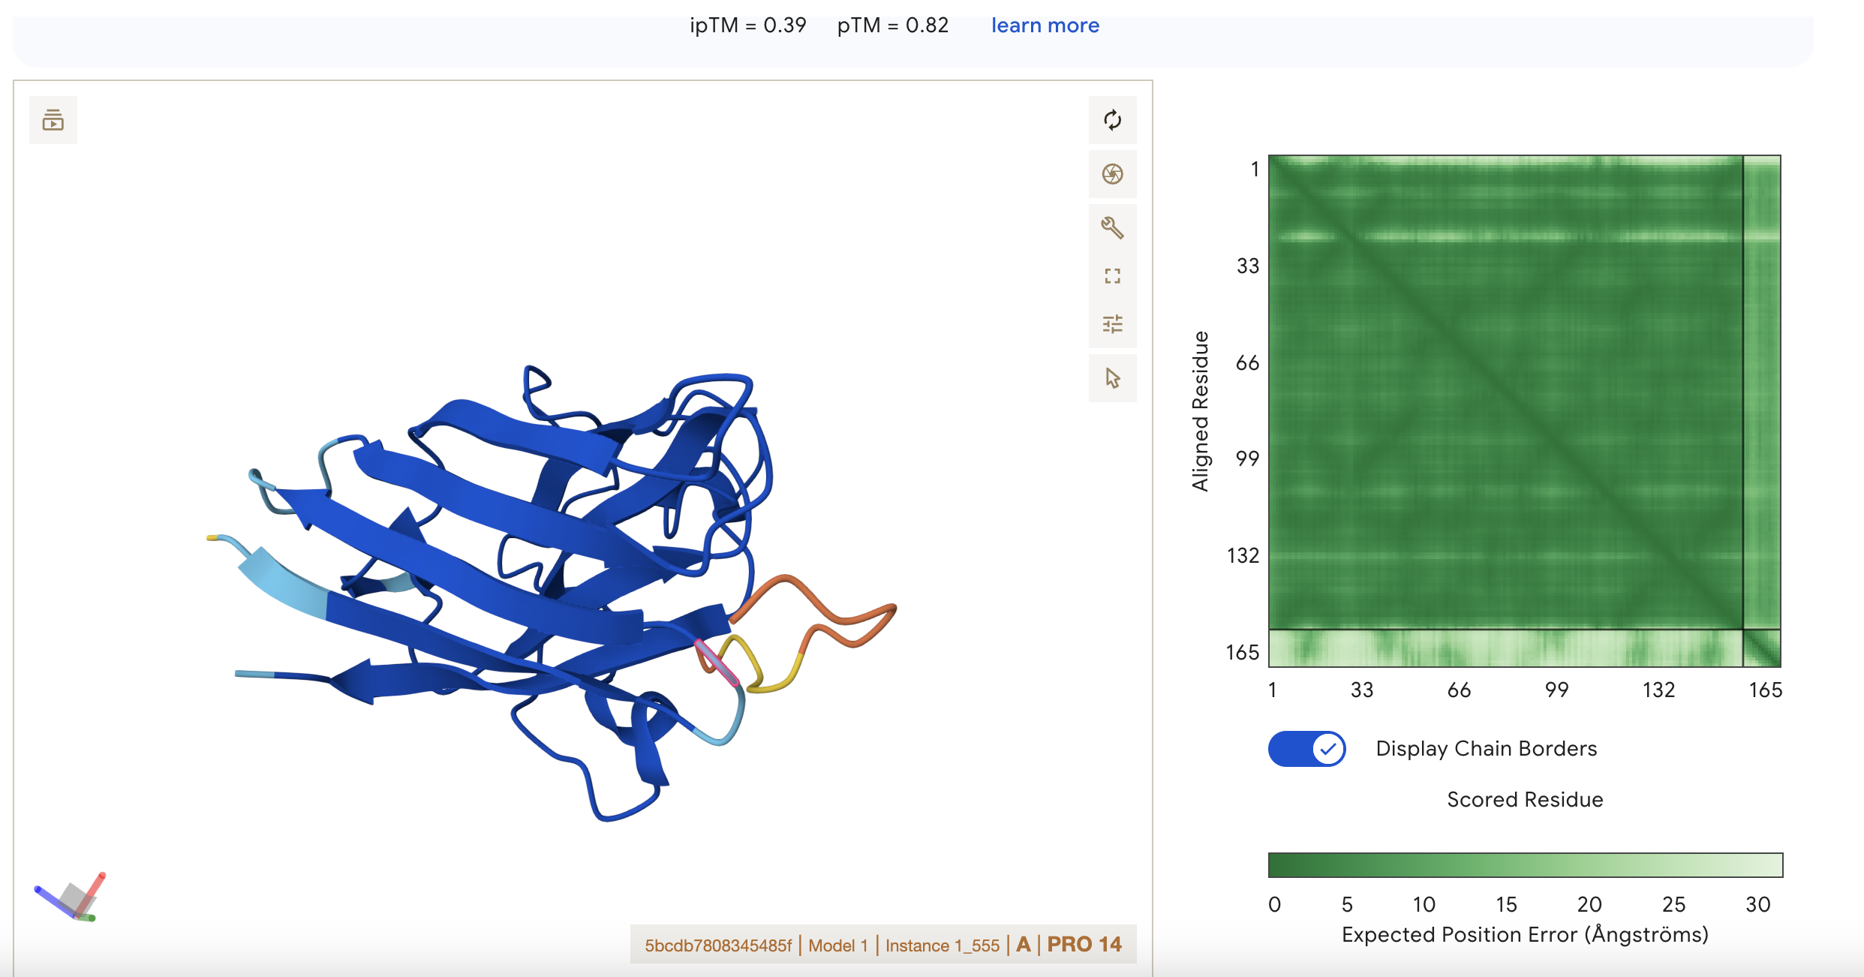Click the XYZ axes orientation gizmo
The image size is (1864, 977).
[x=71, y=897]
